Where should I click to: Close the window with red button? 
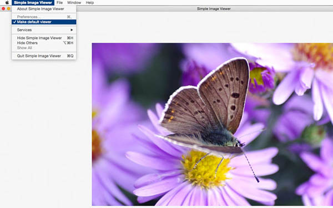pyautogui.click(x=3, y=9)
